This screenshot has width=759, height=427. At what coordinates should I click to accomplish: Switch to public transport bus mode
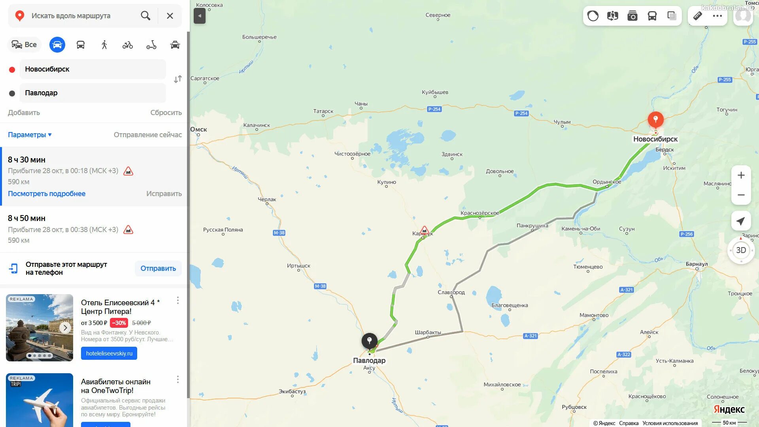[x=81, y=45]
